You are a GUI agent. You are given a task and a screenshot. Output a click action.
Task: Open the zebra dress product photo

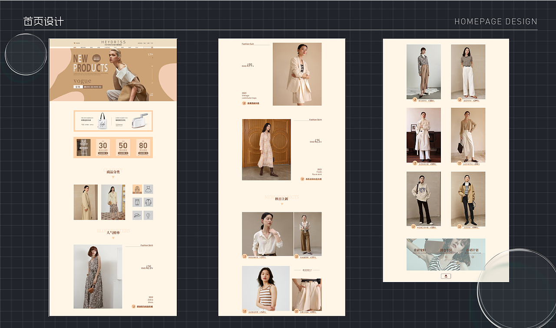coord(98,276)
